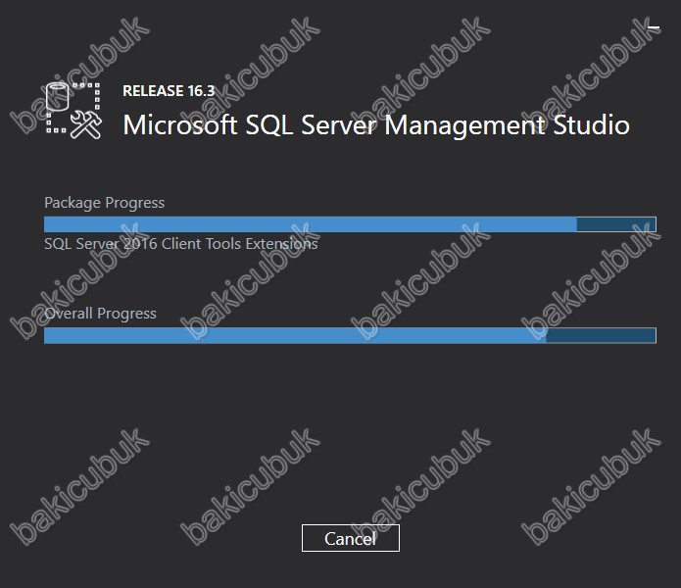The height and width of the screenshot is (588, 681).
Task: Click the word Management in the title
Action: click(464, 126)
